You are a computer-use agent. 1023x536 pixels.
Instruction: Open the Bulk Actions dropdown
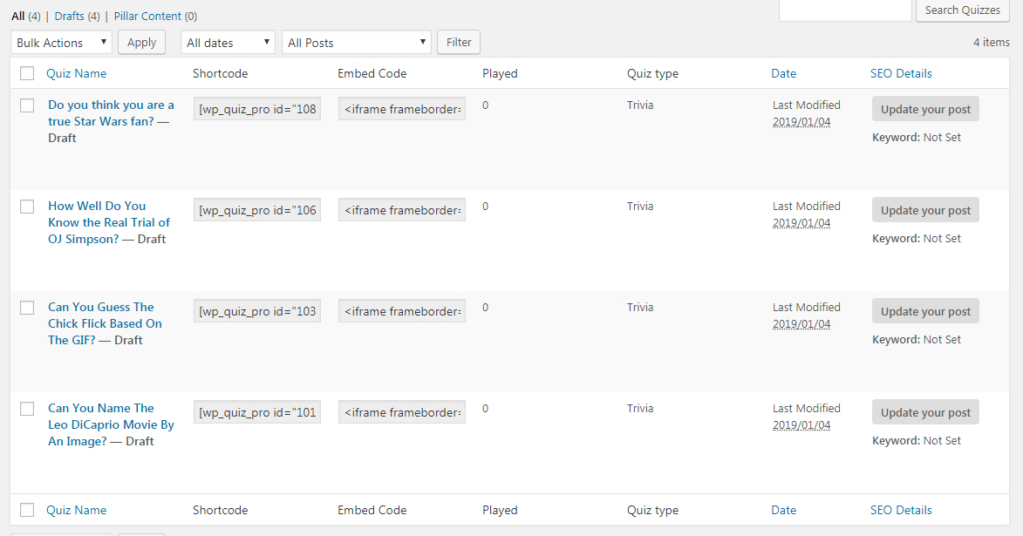(x=61, y=43)
